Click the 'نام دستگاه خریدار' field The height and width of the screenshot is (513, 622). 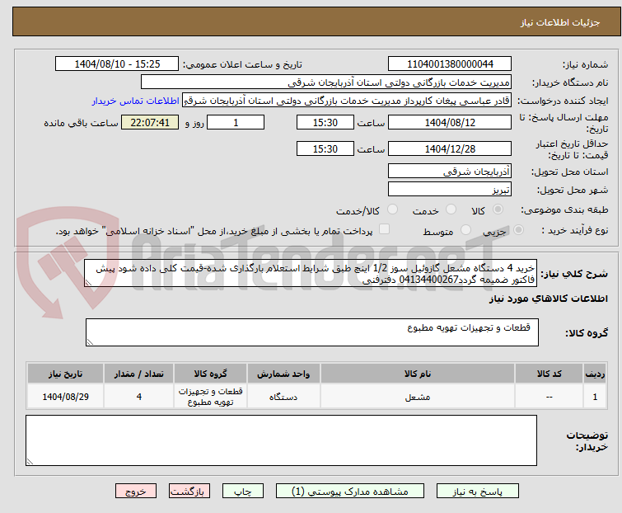tap(326, 82)
